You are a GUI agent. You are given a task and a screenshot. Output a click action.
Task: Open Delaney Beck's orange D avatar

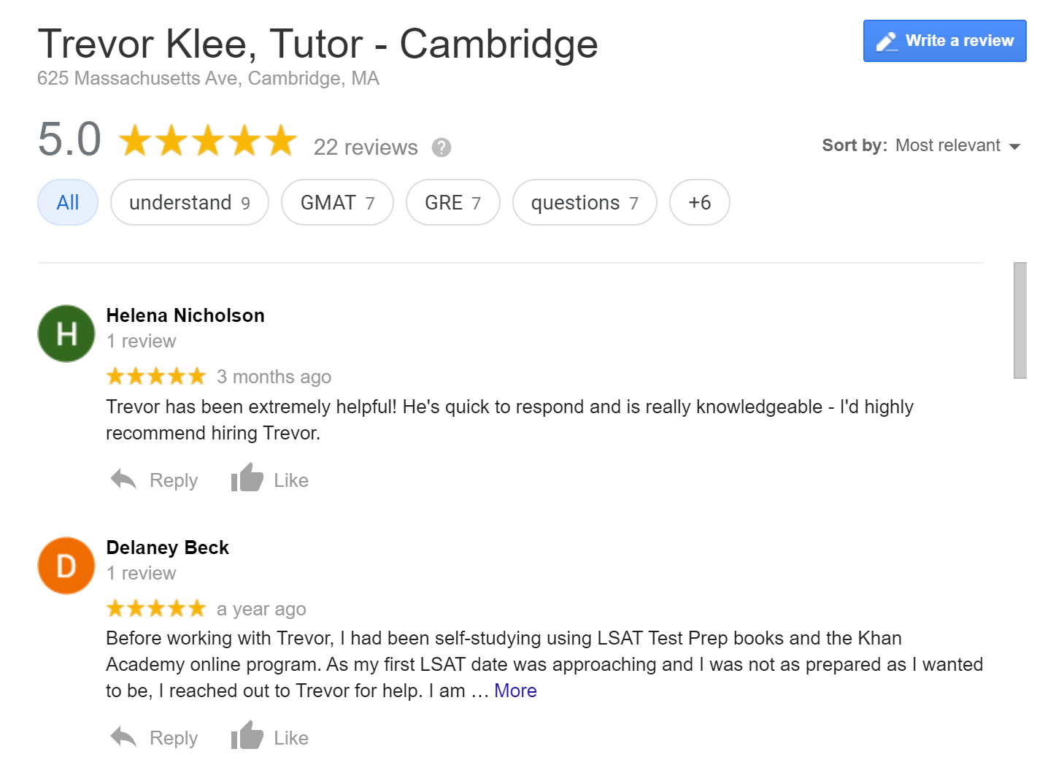click(x=66, y=566)
